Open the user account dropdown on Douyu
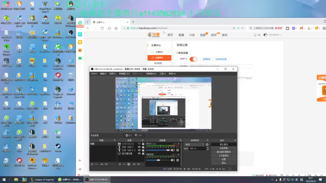 pyautogui.click(x=273, y=35)
